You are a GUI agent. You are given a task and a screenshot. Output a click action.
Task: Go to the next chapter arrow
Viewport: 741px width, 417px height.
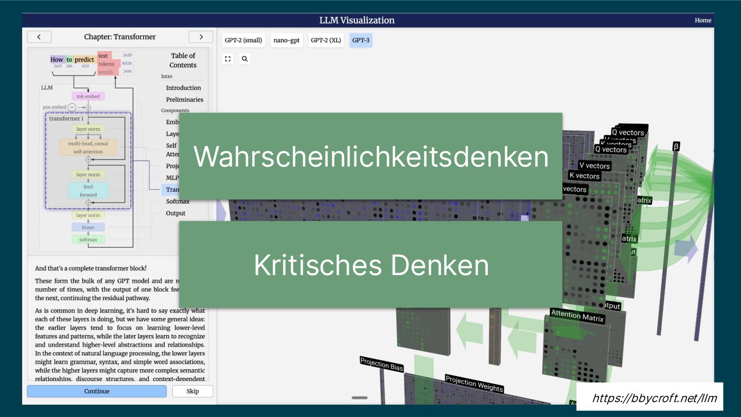point(201,37)
